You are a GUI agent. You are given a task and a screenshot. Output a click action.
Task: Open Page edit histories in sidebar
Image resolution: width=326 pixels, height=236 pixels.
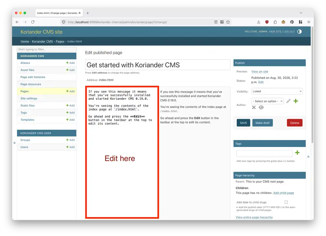coord(33,77)
